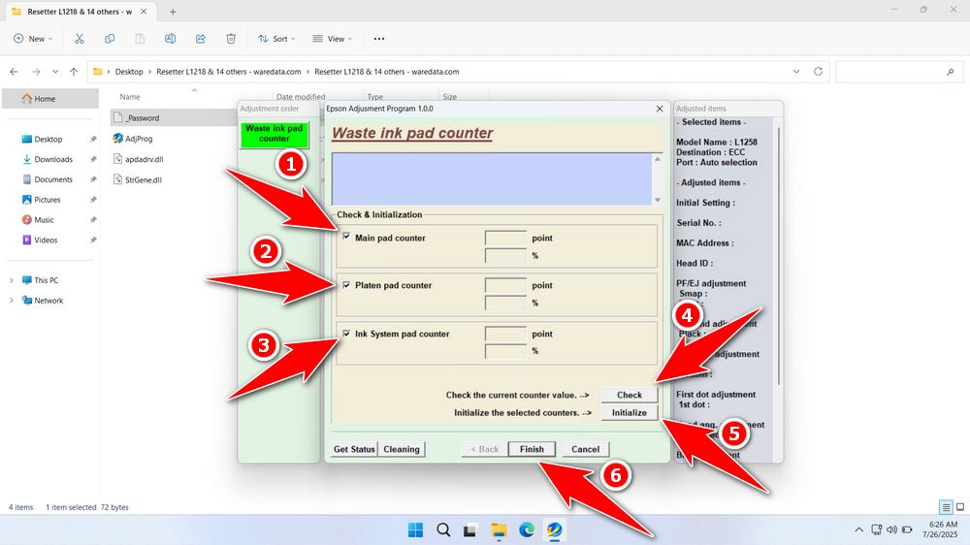Toggle the Ink System pad counter checkbox

346,334
